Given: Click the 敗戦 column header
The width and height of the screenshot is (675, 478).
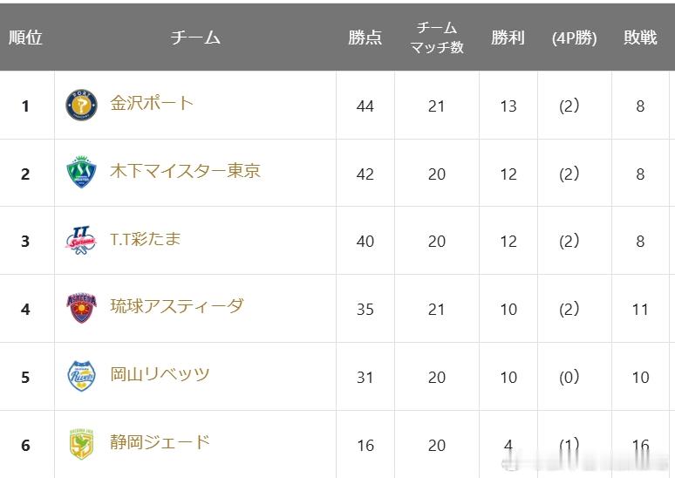Looking at the screenshot, I should tap(641, 38).
